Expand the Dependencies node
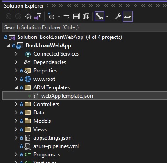Viewport: 167px width, 163px height. 16,62
